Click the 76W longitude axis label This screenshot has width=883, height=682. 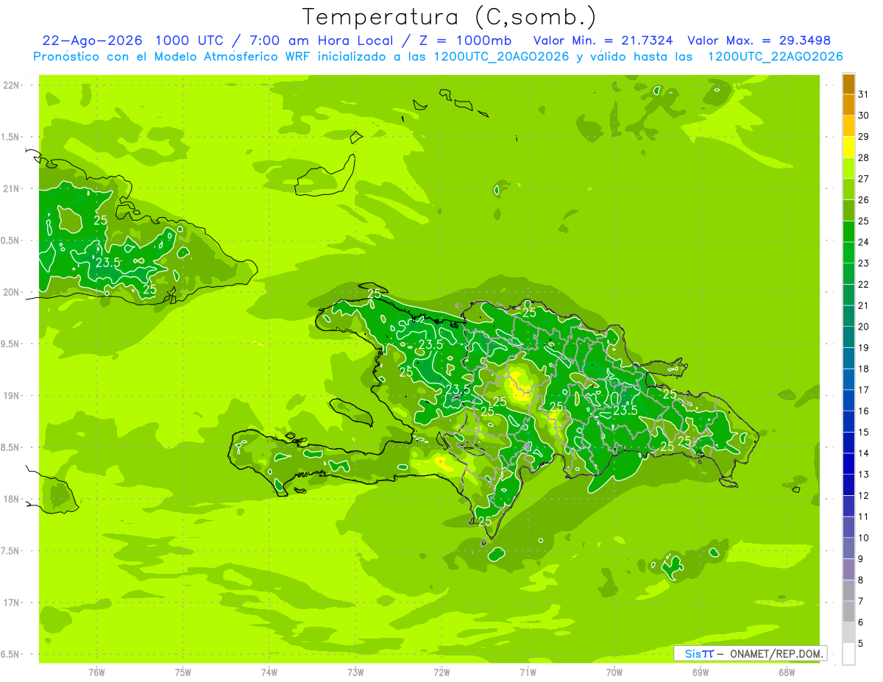click(x=96, y=672)
